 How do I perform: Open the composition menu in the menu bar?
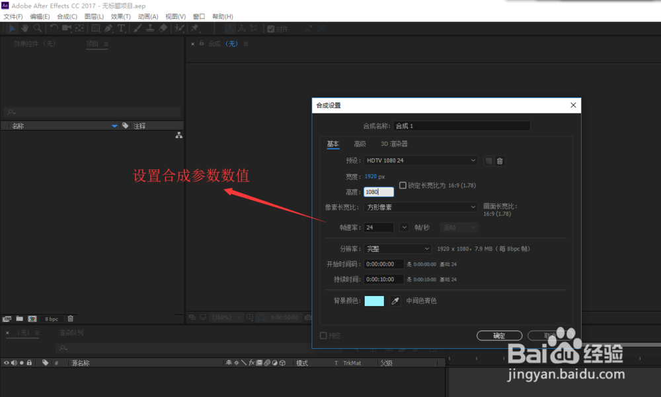[x=66, y=16]
